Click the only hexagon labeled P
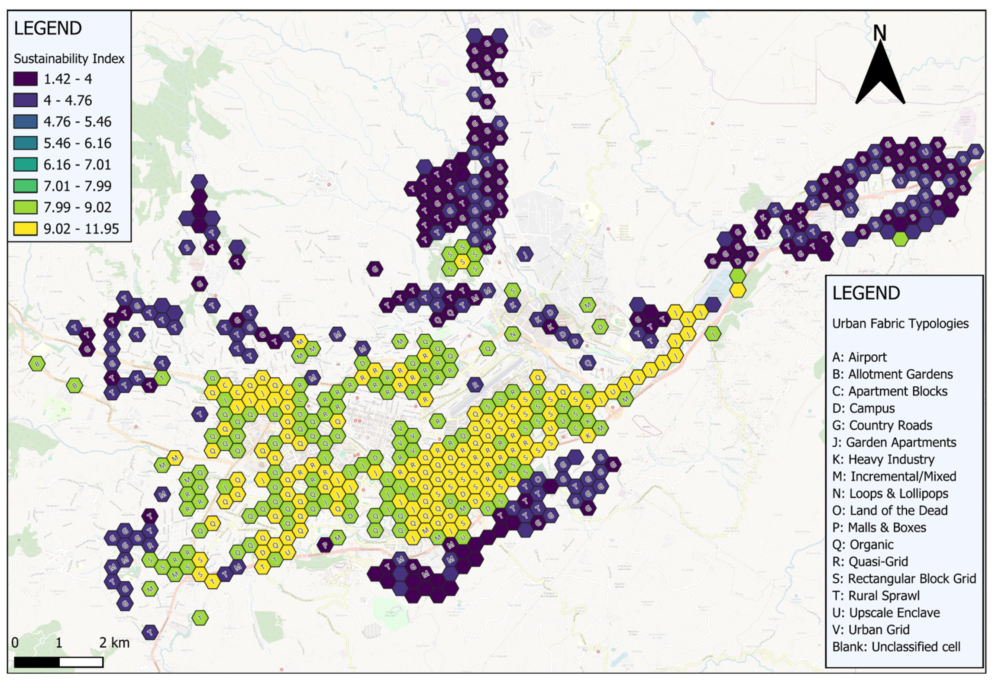This screenshot has height=680, width=995. click(x=325, y=545)
